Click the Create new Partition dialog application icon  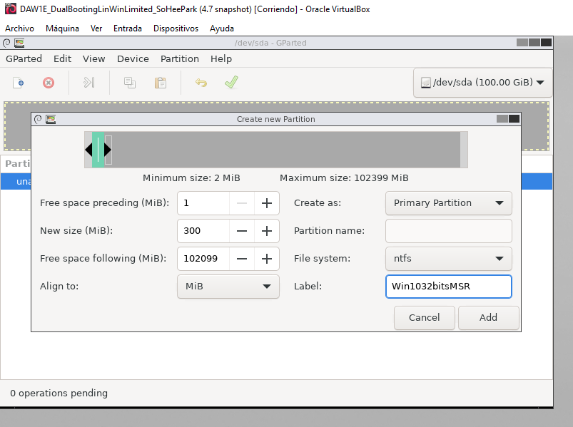point(51,119)
